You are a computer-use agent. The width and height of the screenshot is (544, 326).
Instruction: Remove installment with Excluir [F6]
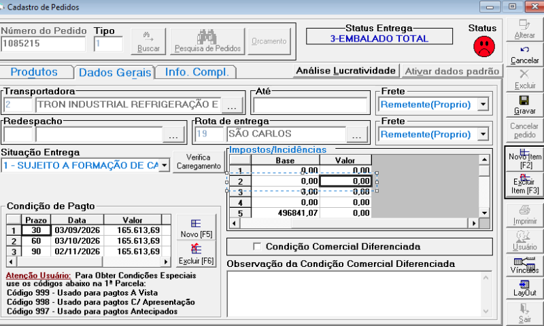196,254
